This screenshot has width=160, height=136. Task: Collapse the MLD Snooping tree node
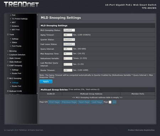pos(8,78)
